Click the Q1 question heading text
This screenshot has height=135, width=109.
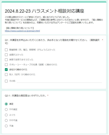(52, 42)
